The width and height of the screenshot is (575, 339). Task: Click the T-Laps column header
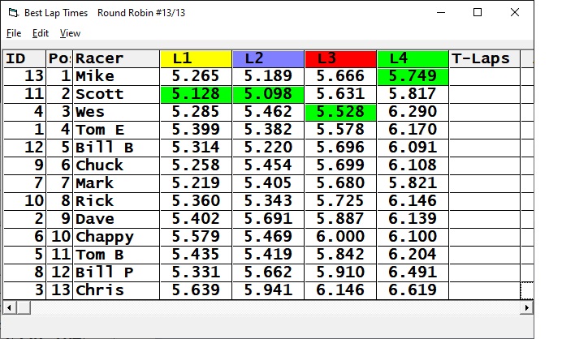point(484,58)
